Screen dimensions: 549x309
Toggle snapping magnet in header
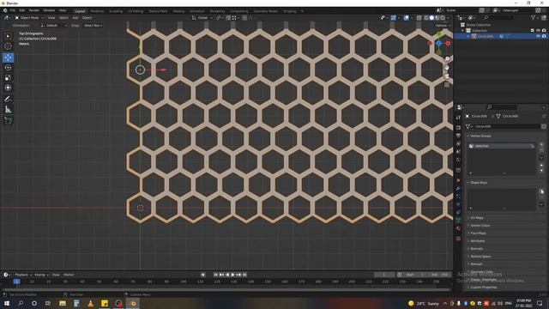[x=228, y=18]
